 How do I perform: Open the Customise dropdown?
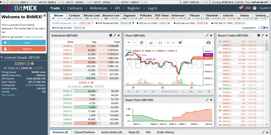[249, 28]
